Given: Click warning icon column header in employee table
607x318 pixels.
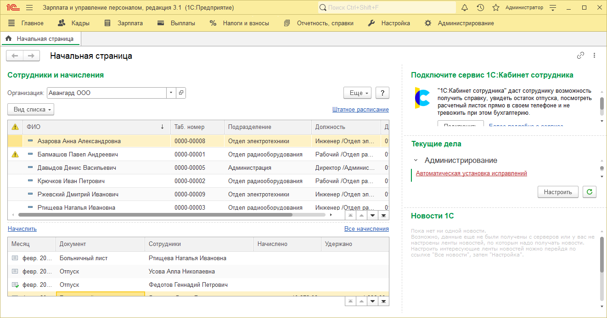Looking at the screenshot, I should click(x=15, y=127).
